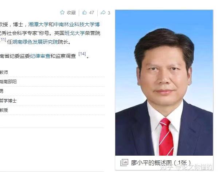This screenshot has width=218, height=176.
Task: Open reference citation [11]
Action: (x=3, y=40)
